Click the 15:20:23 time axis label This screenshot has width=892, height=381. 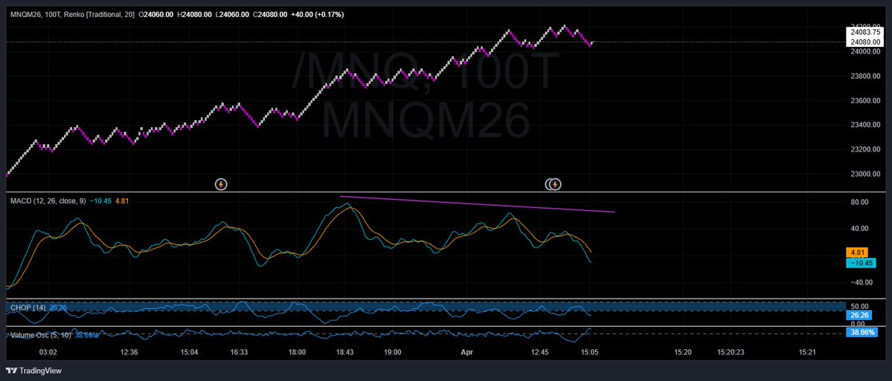[x=731, y=352]
